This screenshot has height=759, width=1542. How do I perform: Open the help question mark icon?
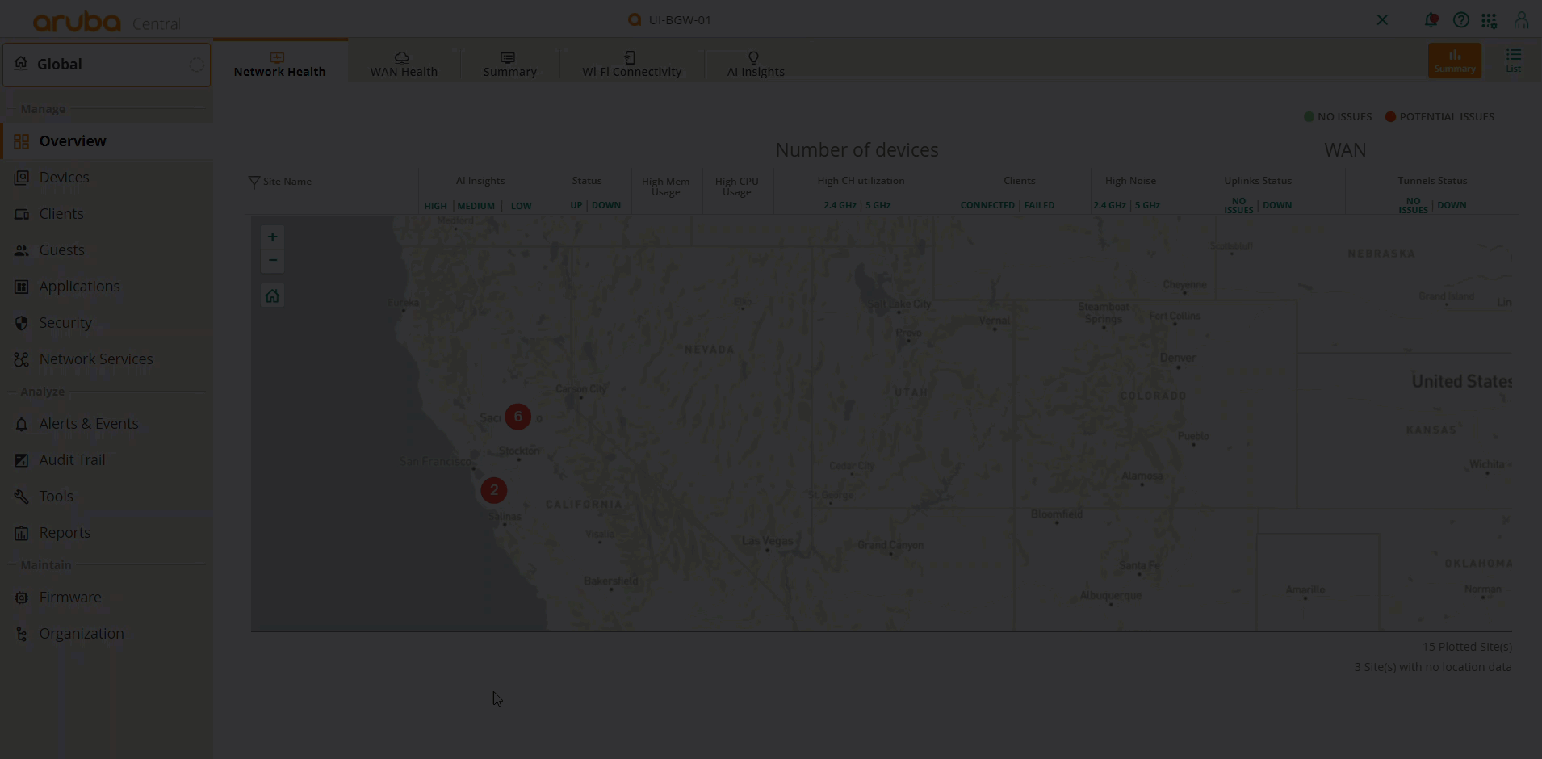[1460, 20]
